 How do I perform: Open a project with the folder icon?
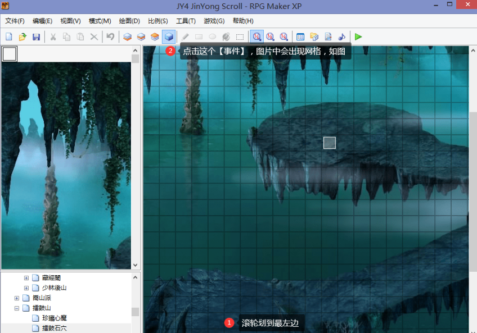pyautogui.click(x=22, y=37)
